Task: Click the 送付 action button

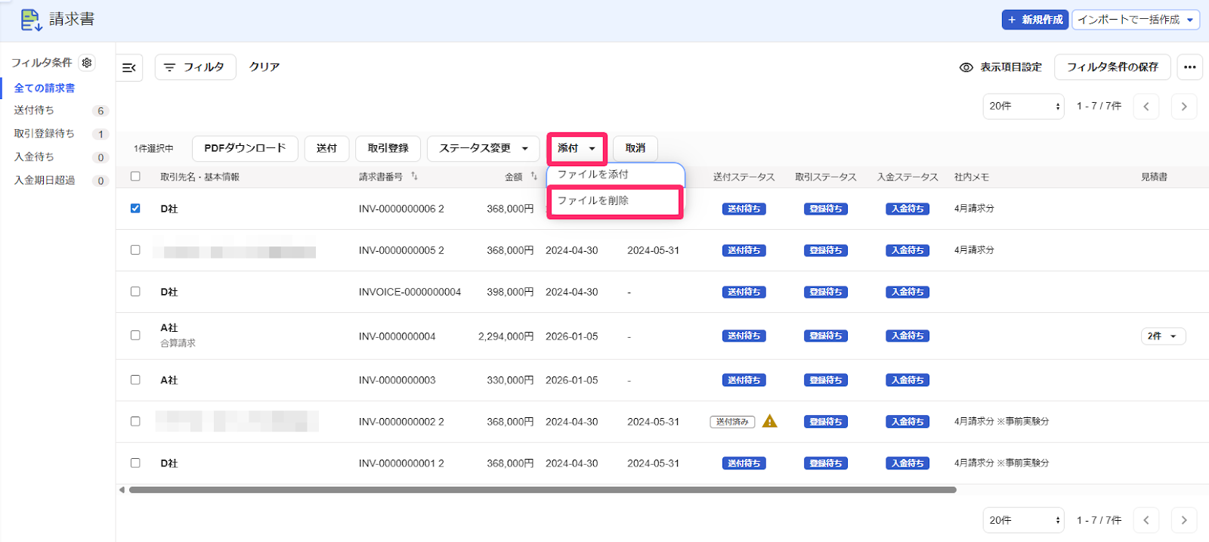Action: tap(326, 148)
